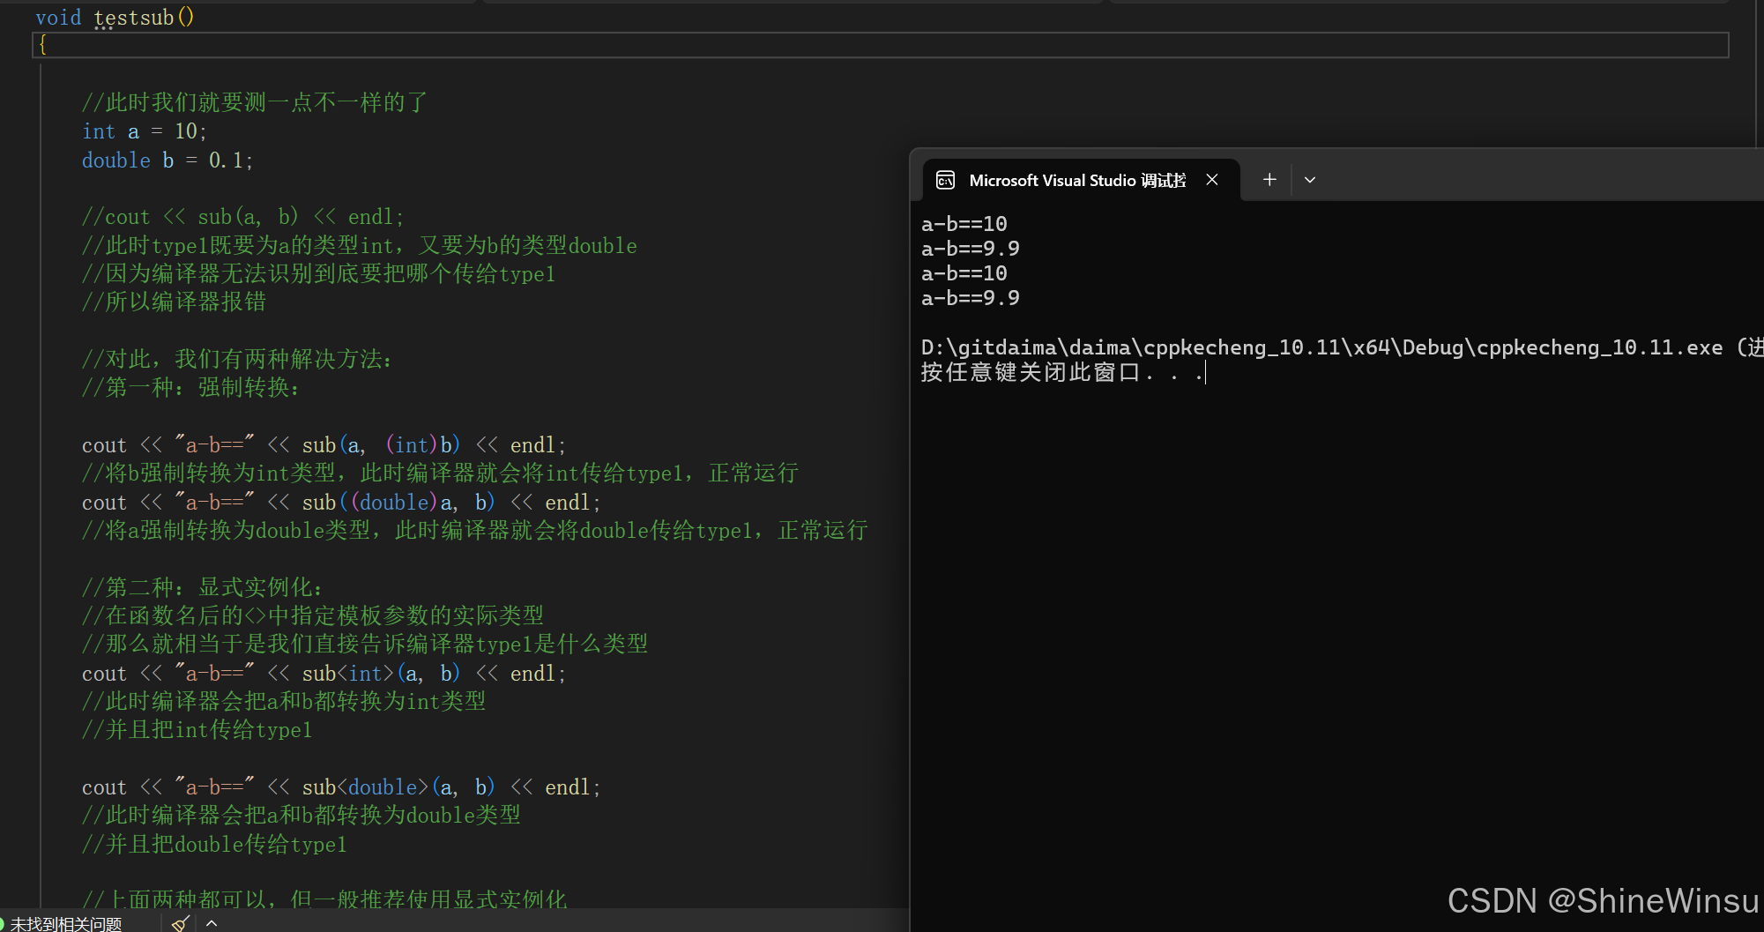Place cursor on the 'int a = 10' line
The image size is (1764, 932).
click(144, 131)
